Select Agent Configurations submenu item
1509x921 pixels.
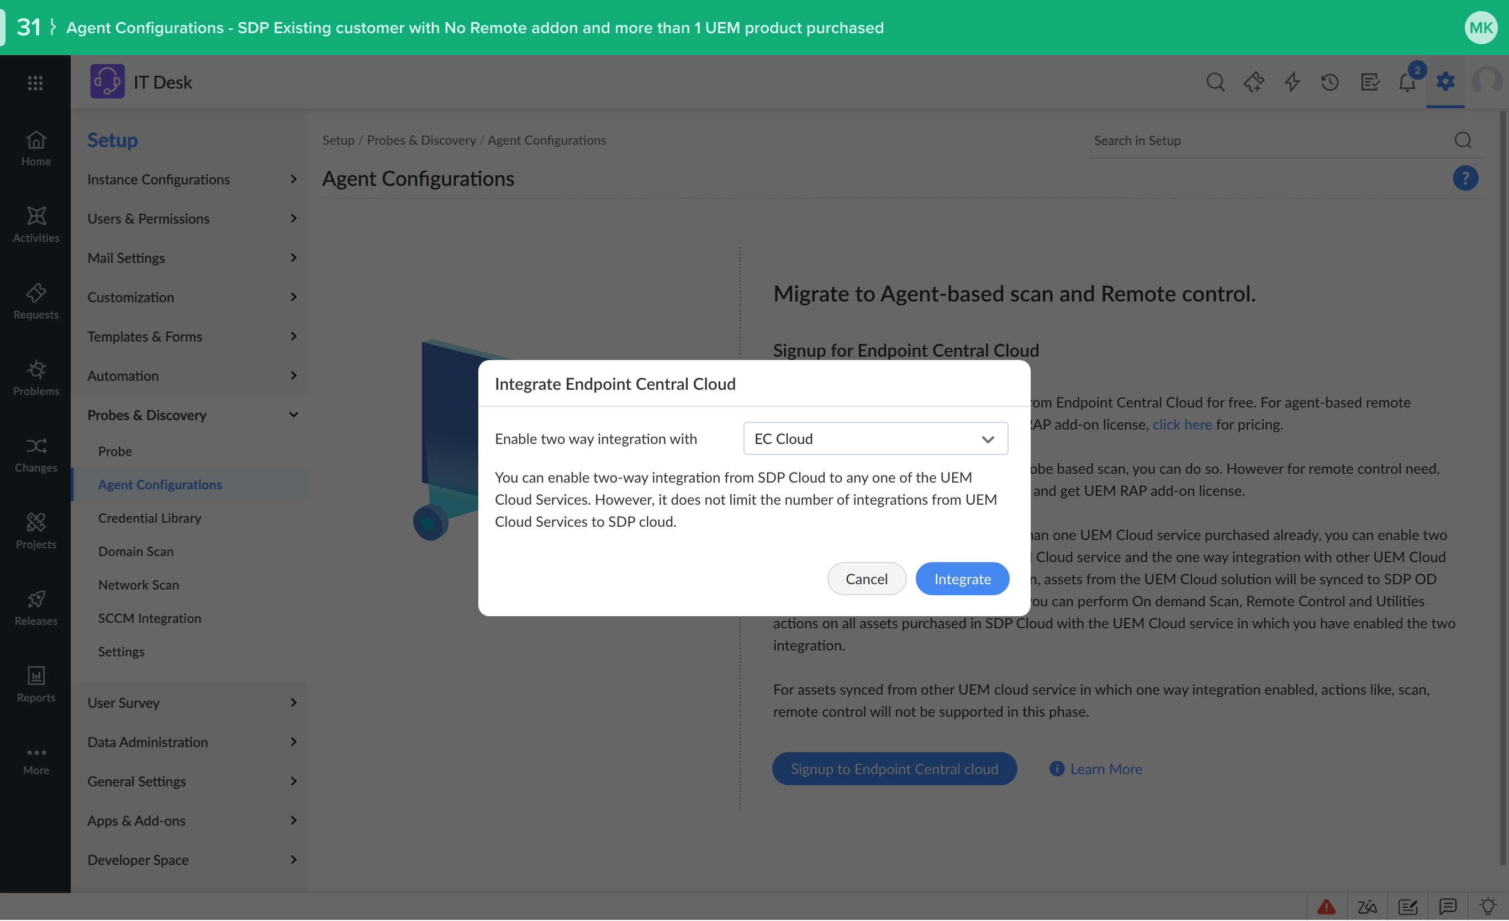tap(190, 484)
